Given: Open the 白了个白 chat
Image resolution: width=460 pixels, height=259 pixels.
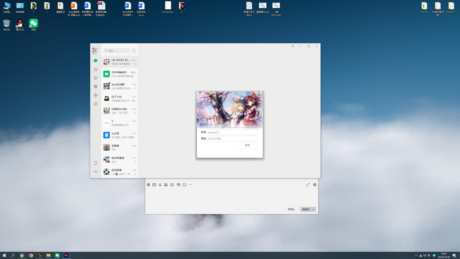Looking at the screenshot, I should [x=120, y=99].
